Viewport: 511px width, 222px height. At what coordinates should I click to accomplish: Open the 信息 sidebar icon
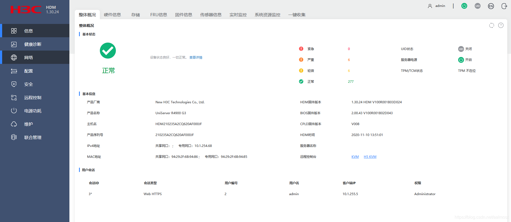pyautogui.click(x=14, y=31)
